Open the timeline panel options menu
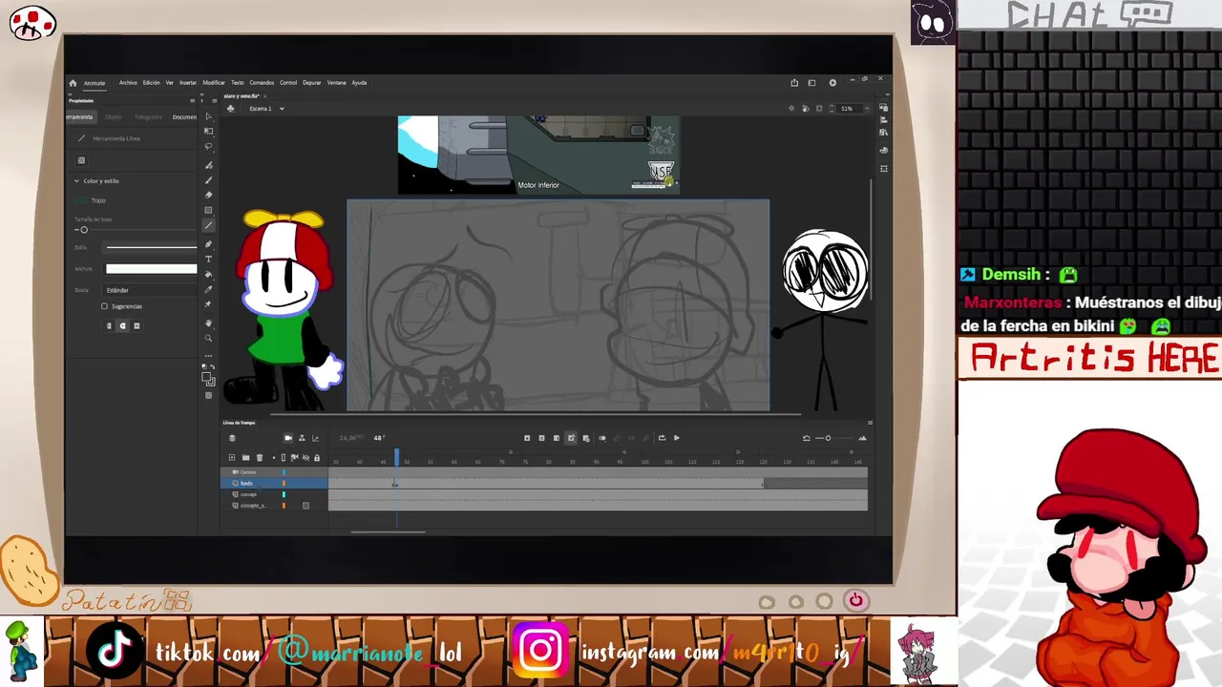This screenshot has width=1222, height=687. pyautogui.click(x=870, y=422)
